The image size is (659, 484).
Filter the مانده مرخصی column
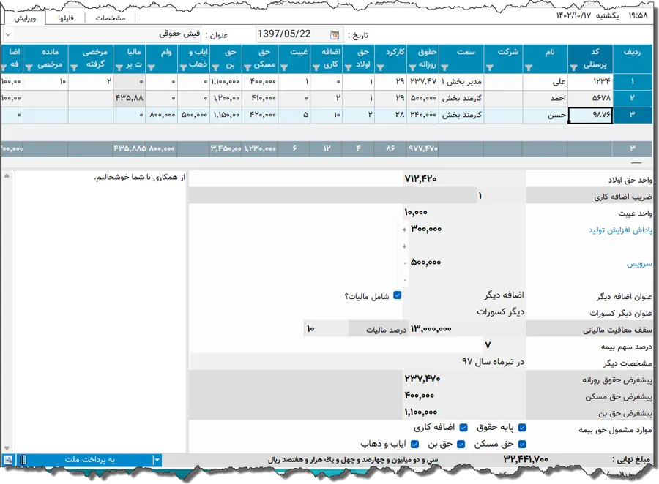[x=29, y=67]
